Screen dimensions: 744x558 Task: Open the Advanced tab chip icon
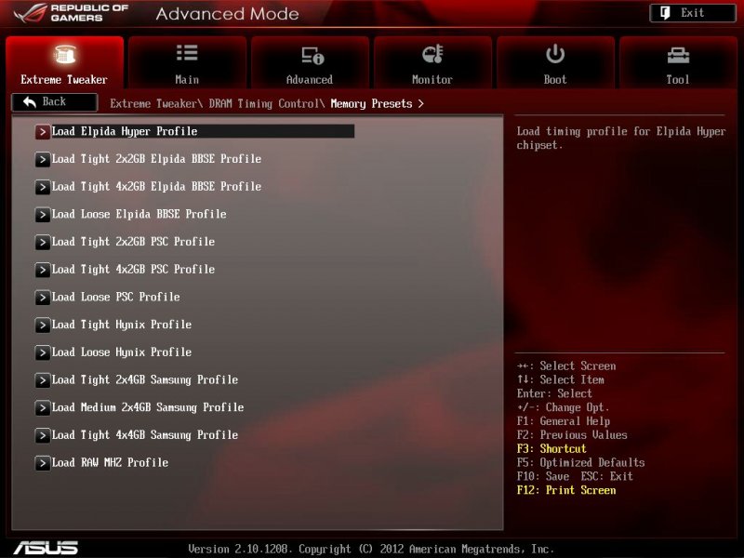[310, 55]
